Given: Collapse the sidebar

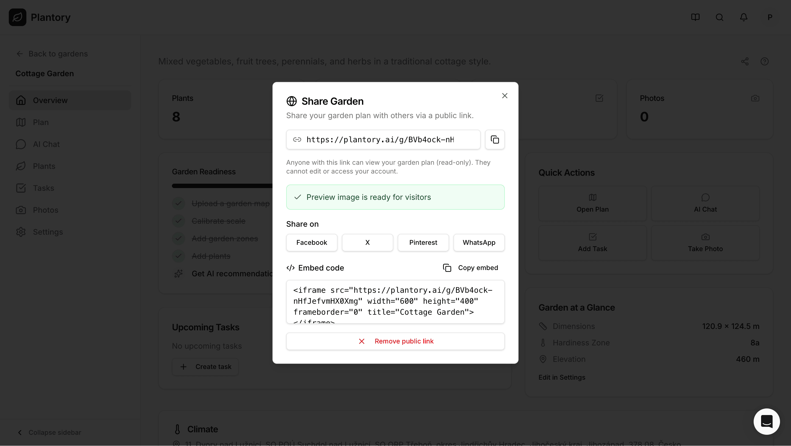Looking at the screenshot, I should pyautogui.click(x=49, y=432).
